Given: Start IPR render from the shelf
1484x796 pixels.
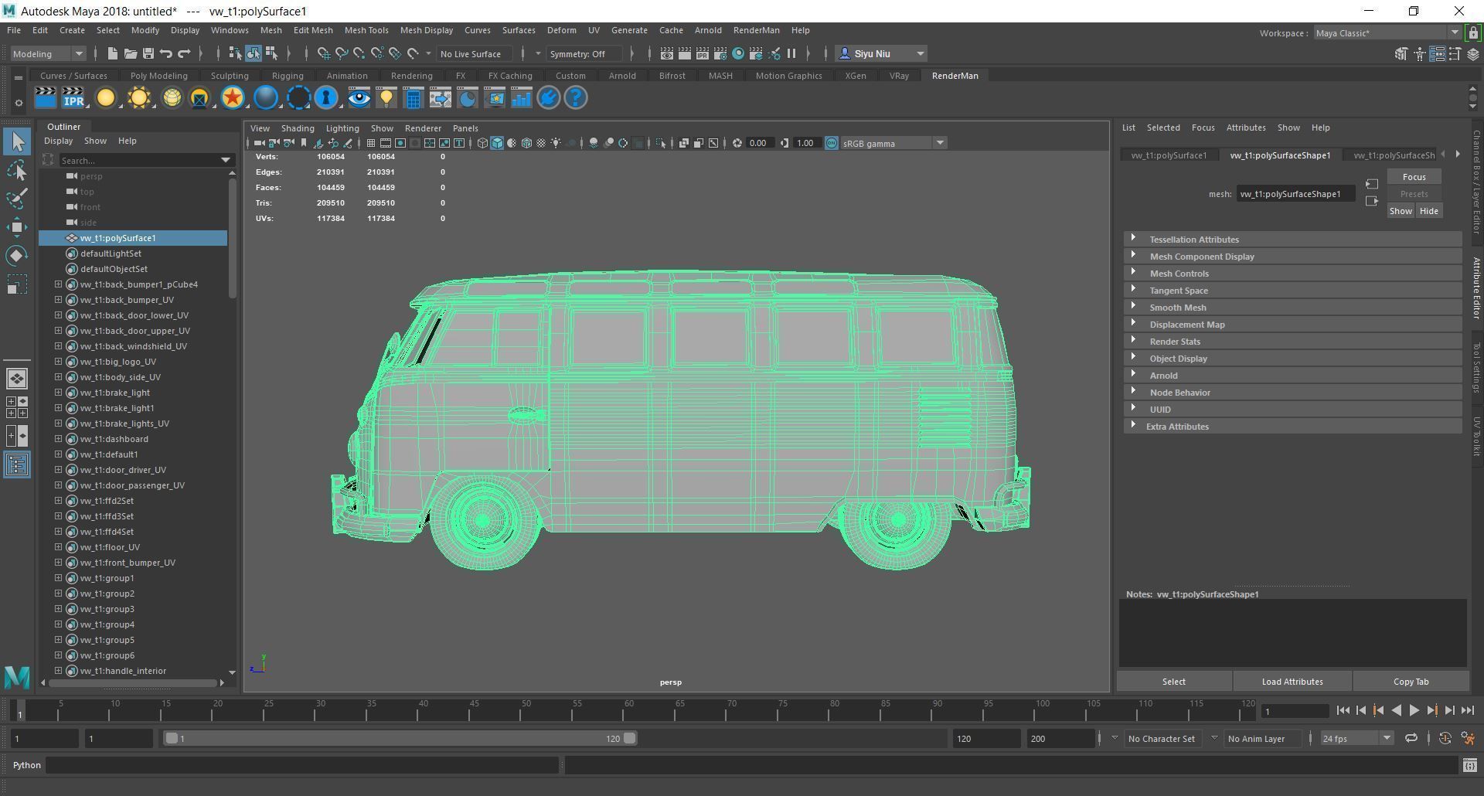Looking at the screenshot, I should pyautogui.click(x=73, y=98).
